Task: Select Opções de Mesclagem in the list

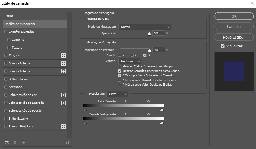Action: pos(35,24)
